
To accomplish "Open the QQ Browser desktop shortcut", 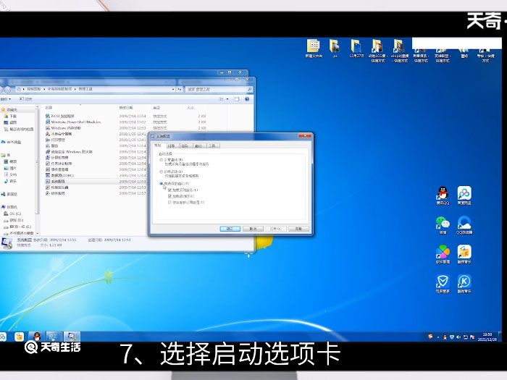I will tap(464, 225).
